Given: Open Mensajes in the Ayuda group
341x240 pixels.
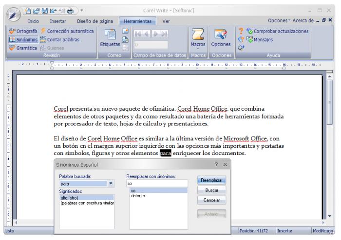Looking at the screenshot, I should [x=260, y=40].
